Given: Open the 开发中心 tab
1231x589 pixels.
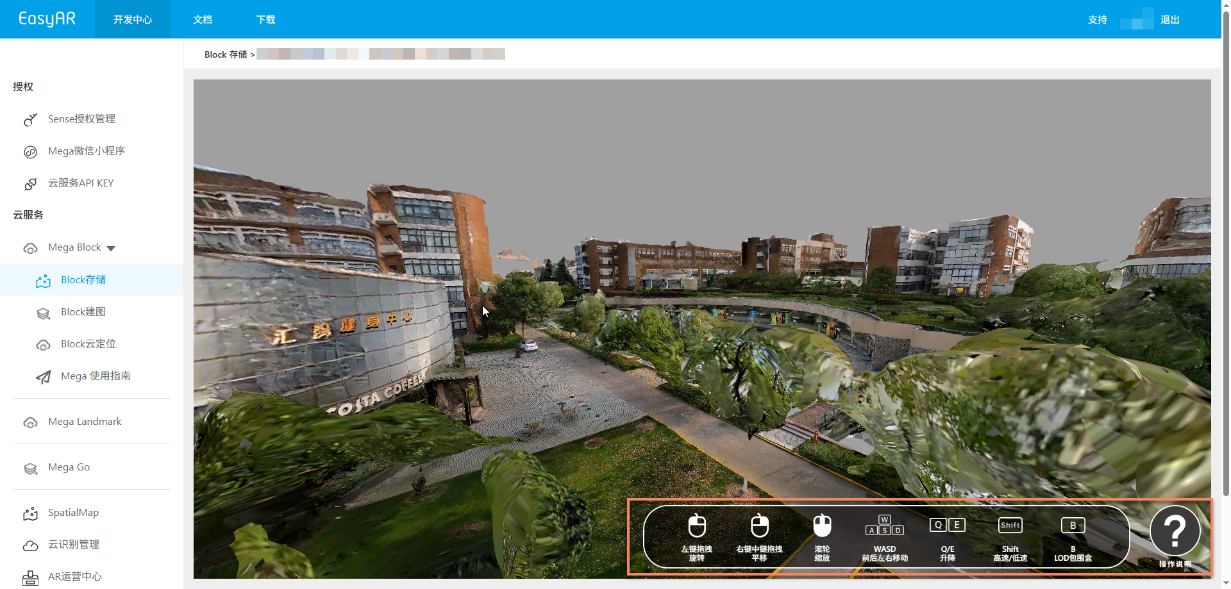Looking at the screenshot, I should [x=133, y=19].
